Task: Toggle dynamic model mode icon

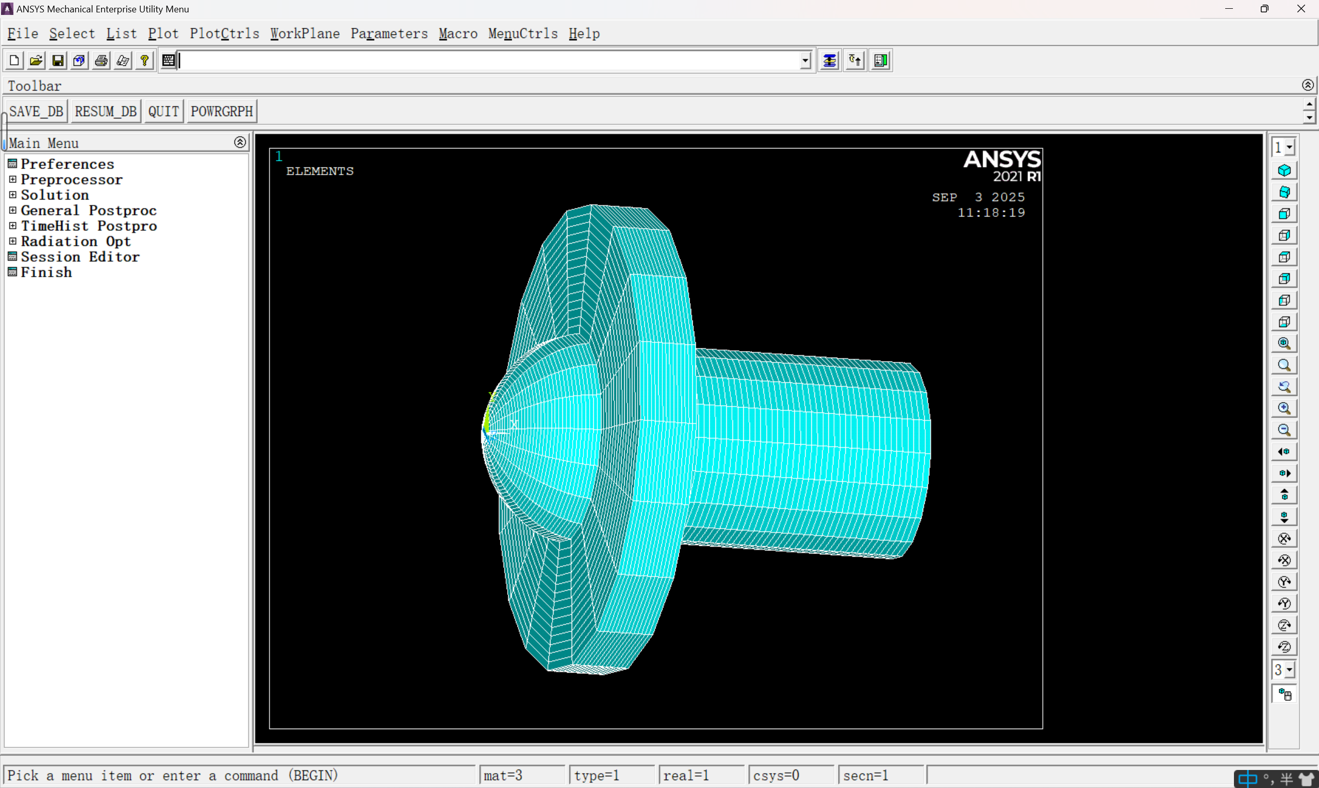Action: pyautogui.click(x=1284, y=695)
